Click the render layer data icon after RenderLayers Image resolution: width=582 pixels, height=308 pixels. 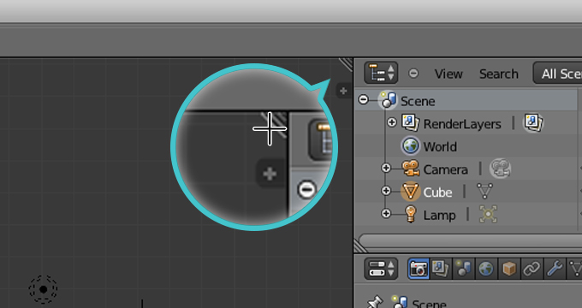tap(533, 123)
